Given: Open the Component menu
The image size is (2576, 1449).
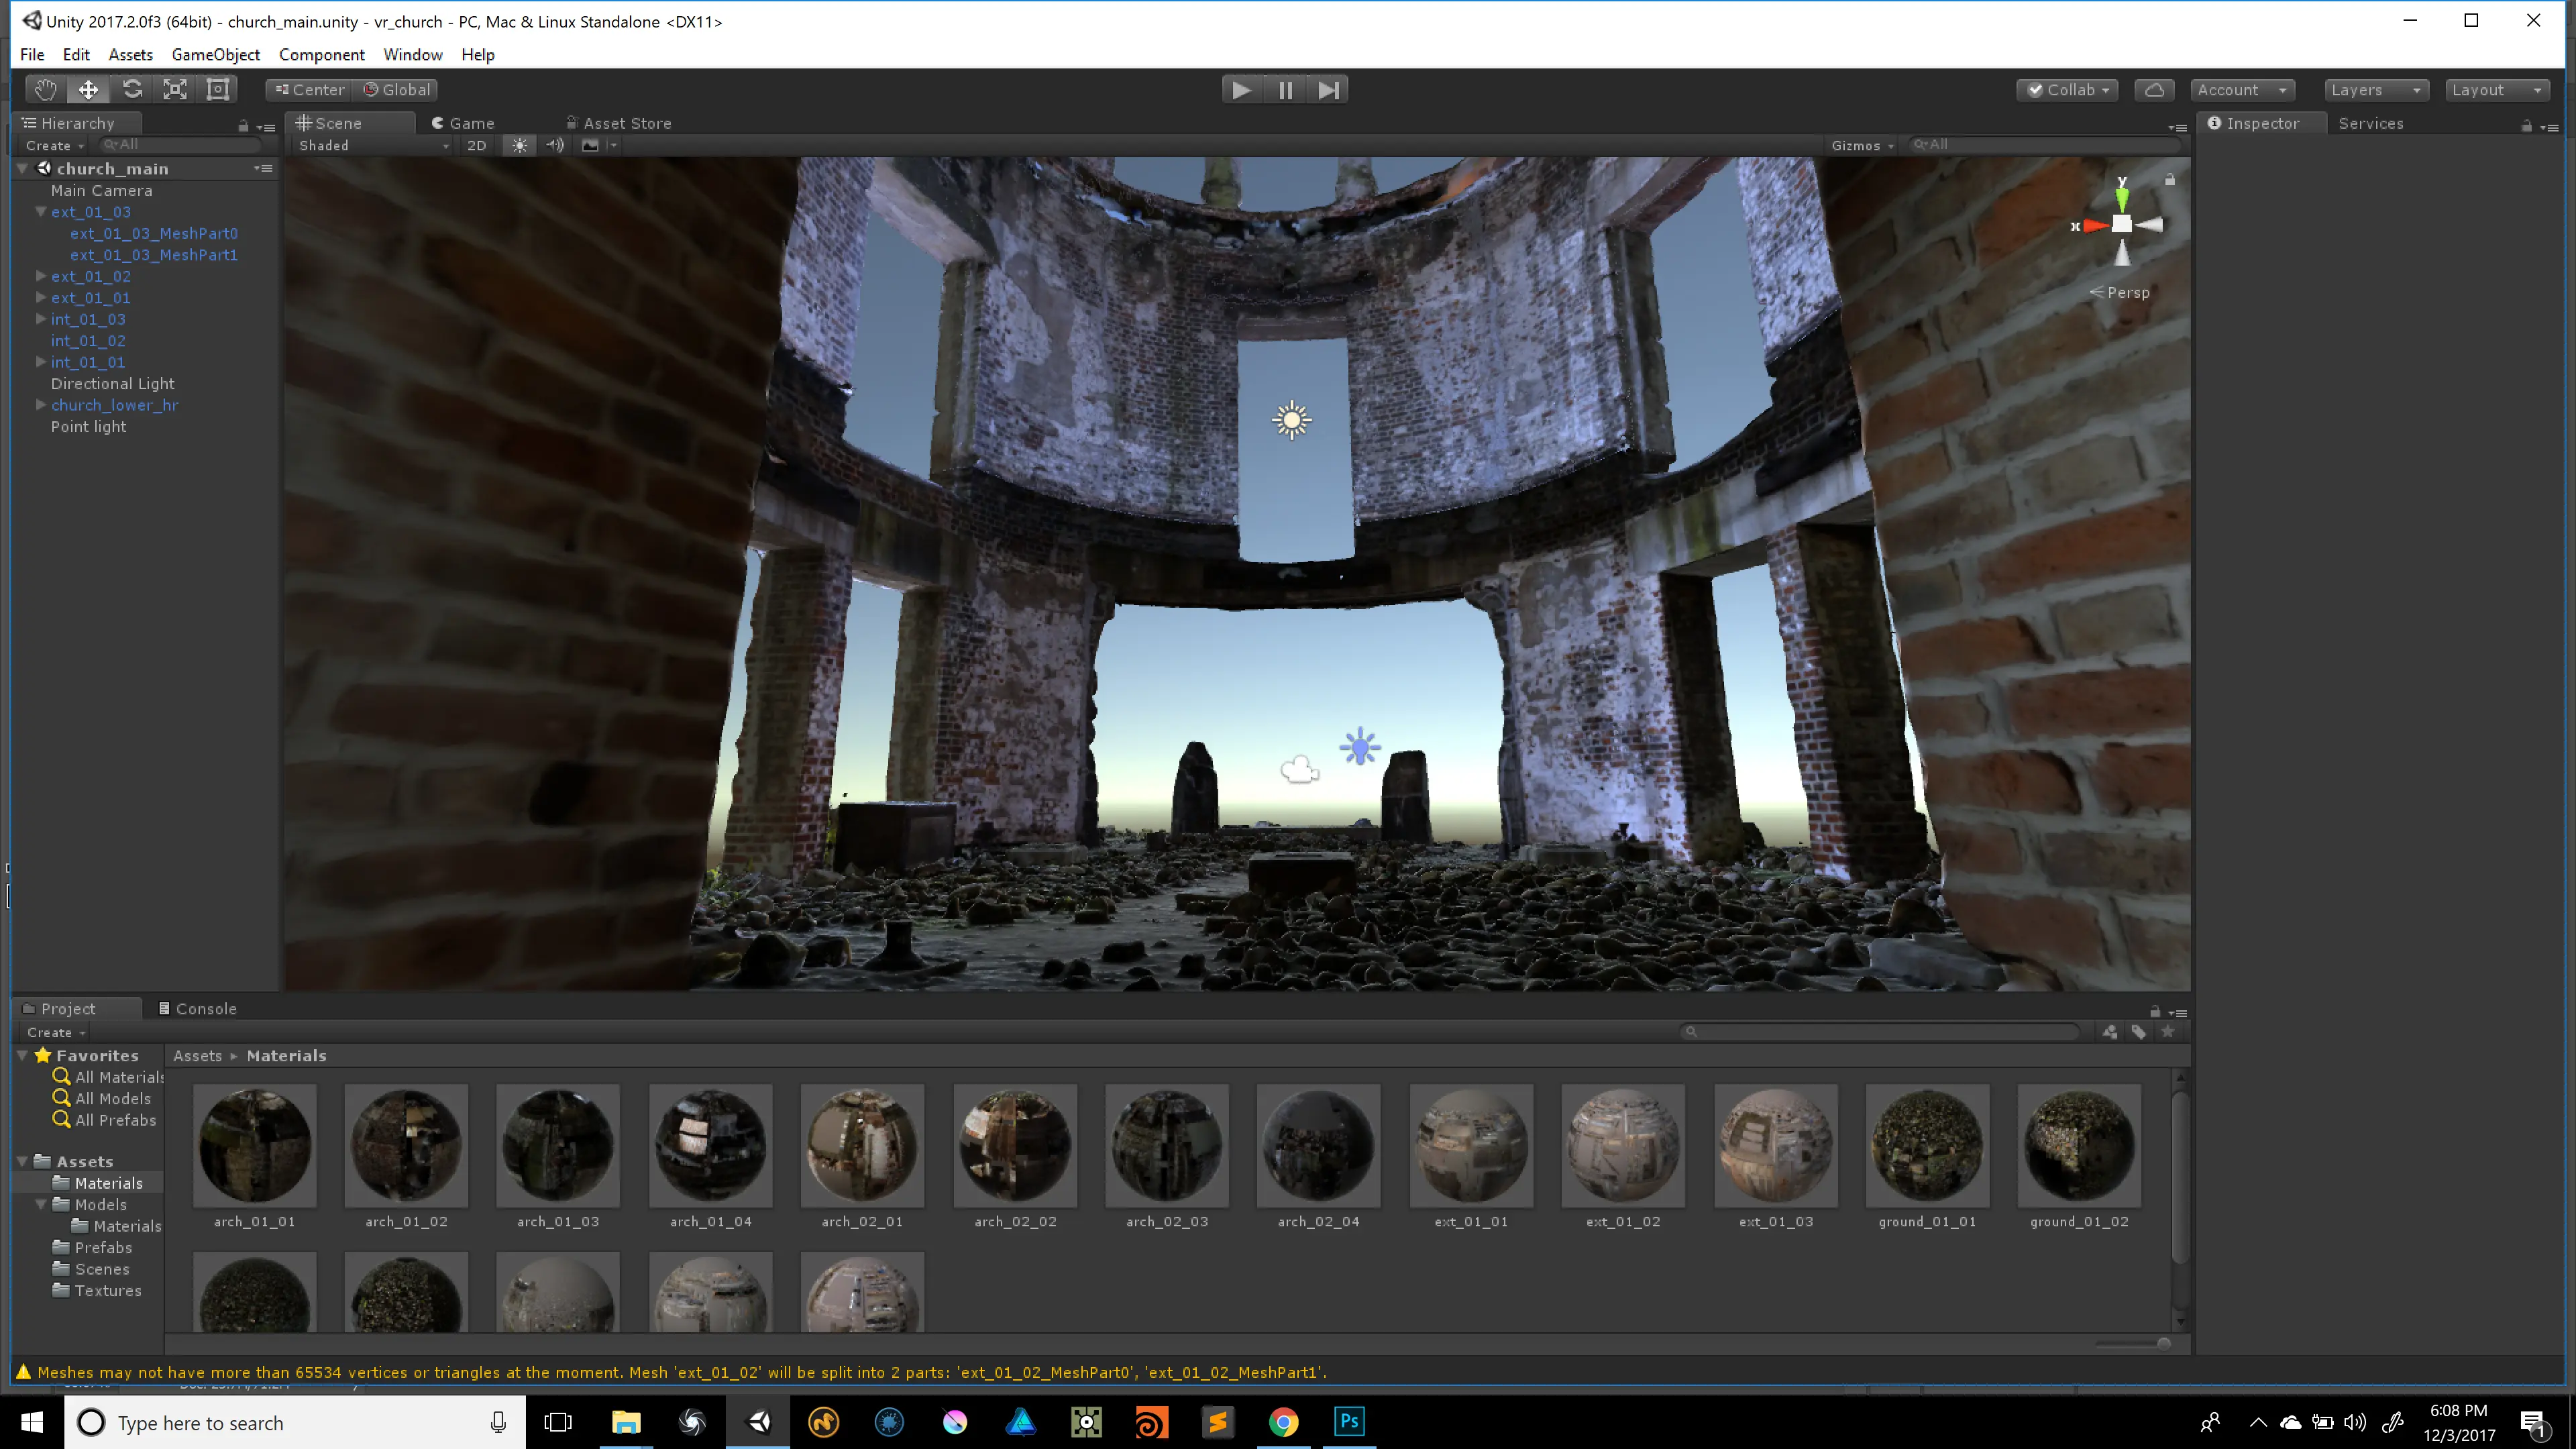Looking at the screenshot, I should click(x=321, y=55).
